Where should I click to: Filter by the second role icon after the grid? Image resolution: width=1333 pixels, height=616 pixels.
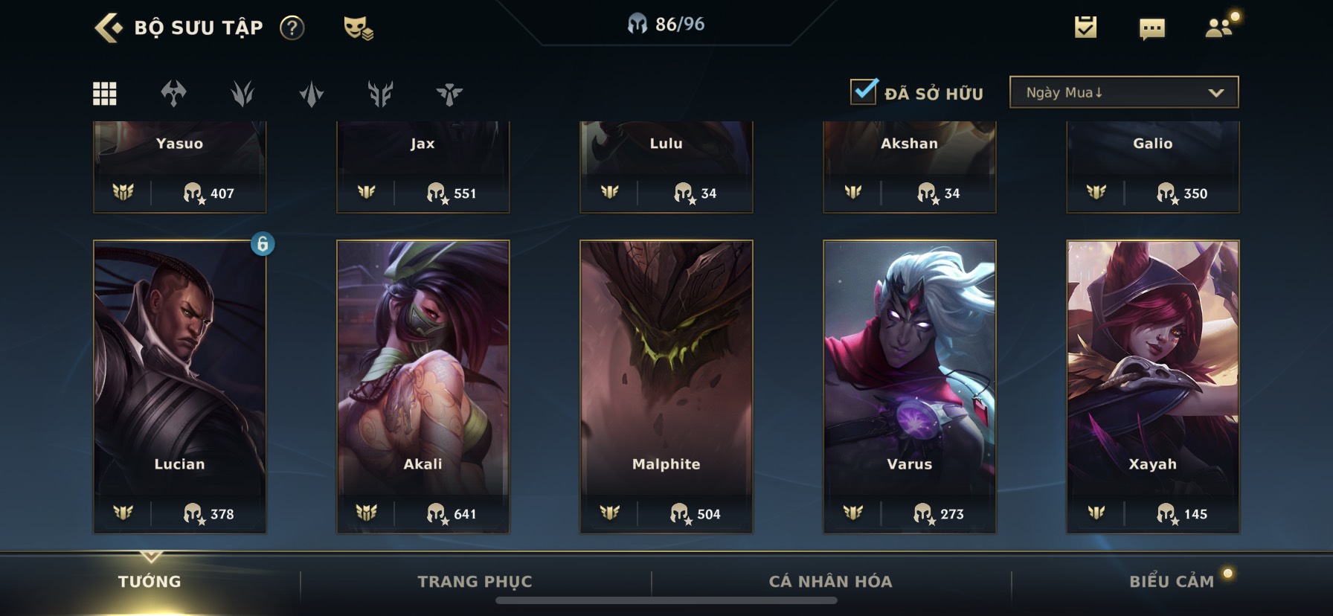pyautogui.click(x=242, y=94)
